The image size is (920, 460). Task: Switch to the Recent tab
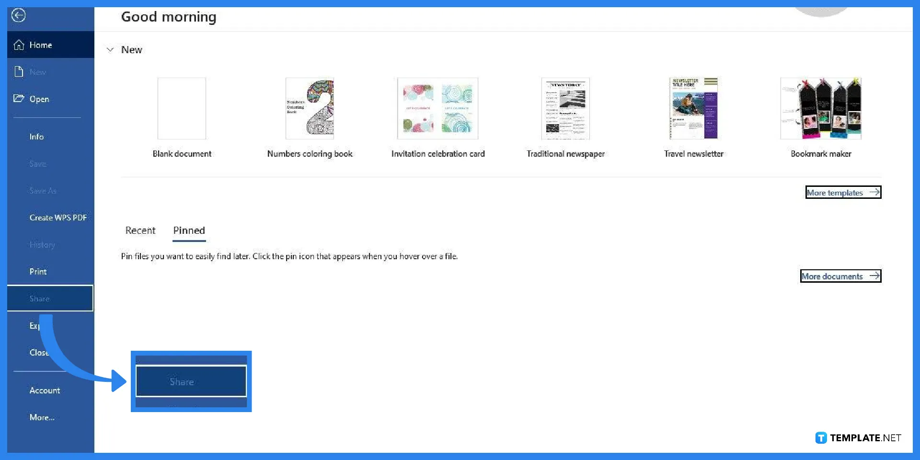click(140, 230)
